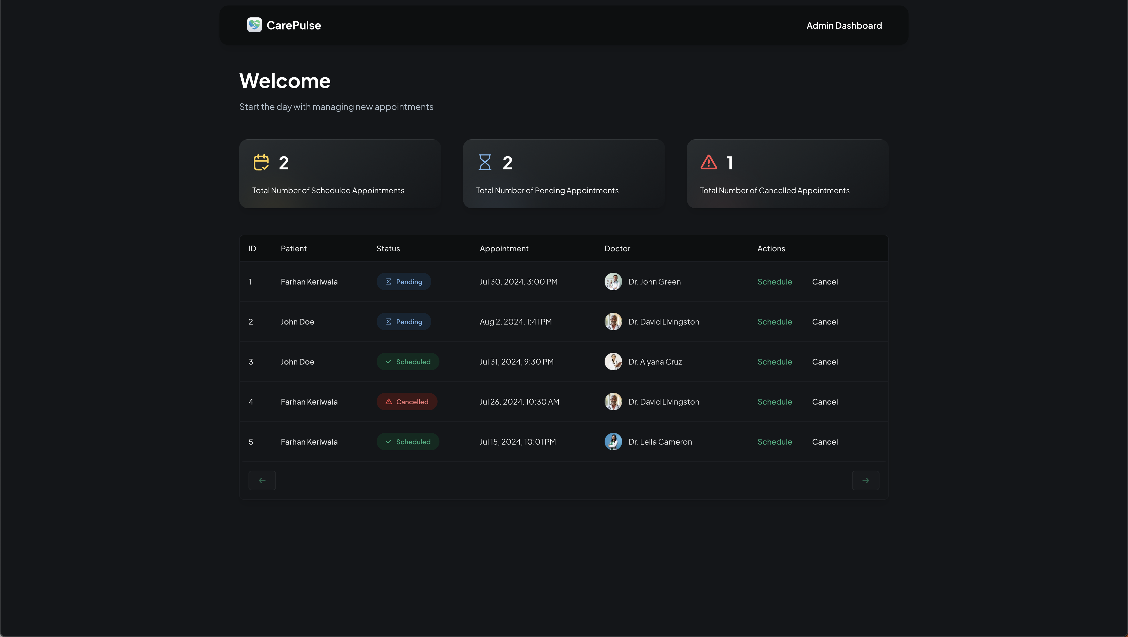
Task: Click Dr. David Livingston name in row 4
Action: [664, 402]
